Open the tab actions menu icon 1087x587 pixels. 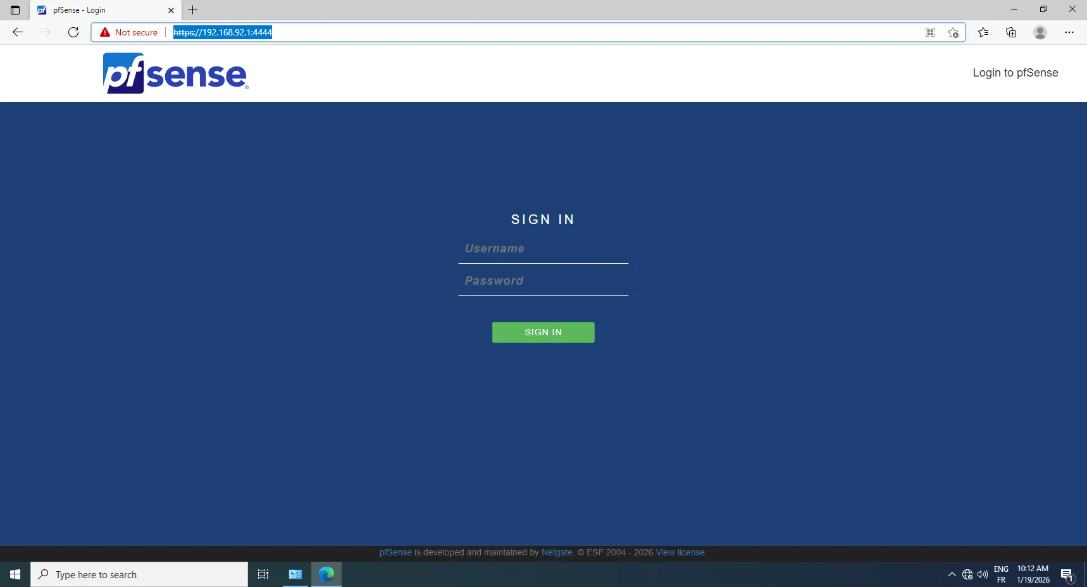coord(15,10)
